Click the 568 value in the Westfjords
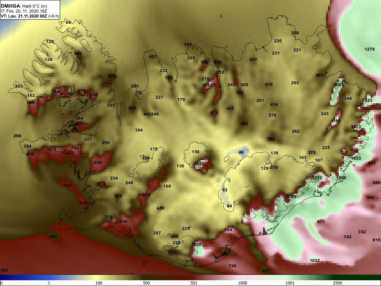 [78, 53]
